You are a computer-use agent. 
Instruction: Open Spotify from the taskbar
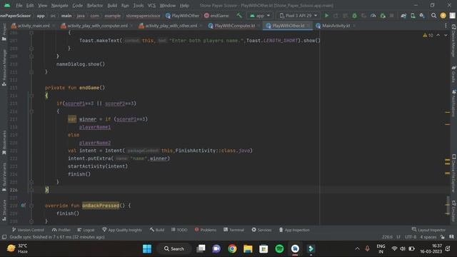click(279, 249)
